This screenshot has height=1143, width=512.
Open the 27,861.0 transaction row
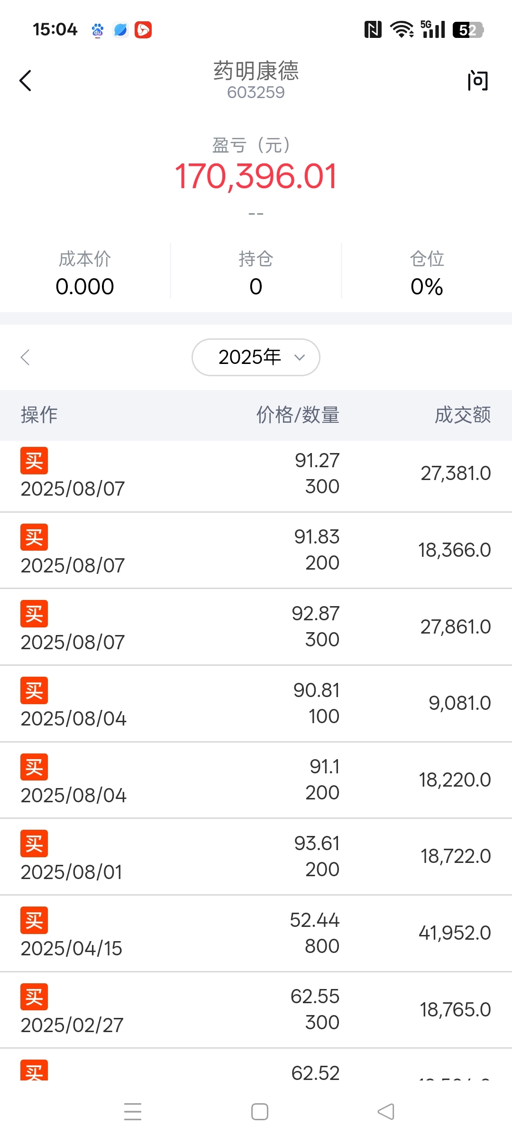(256, 627)
